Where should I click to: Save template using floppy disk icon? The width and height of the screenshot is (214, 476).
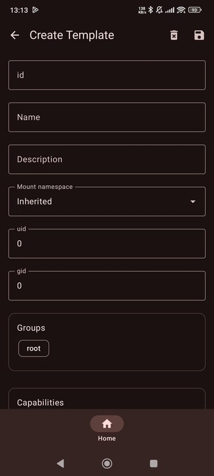tap(199, 35)
